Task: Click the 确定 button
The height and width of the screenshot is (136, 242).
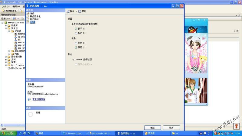Action: (x=152, y=128)
